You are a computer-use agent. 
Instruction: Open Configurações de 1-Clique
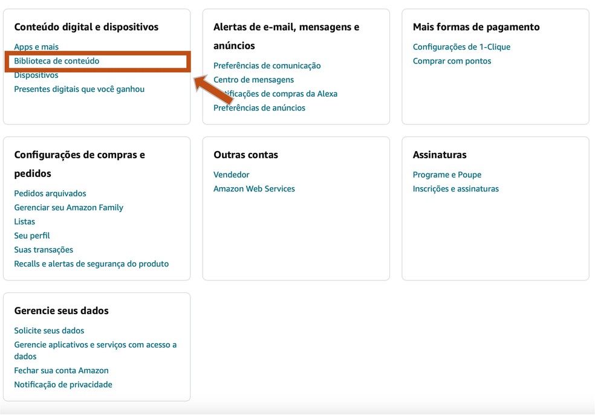(x=461, y=47)
